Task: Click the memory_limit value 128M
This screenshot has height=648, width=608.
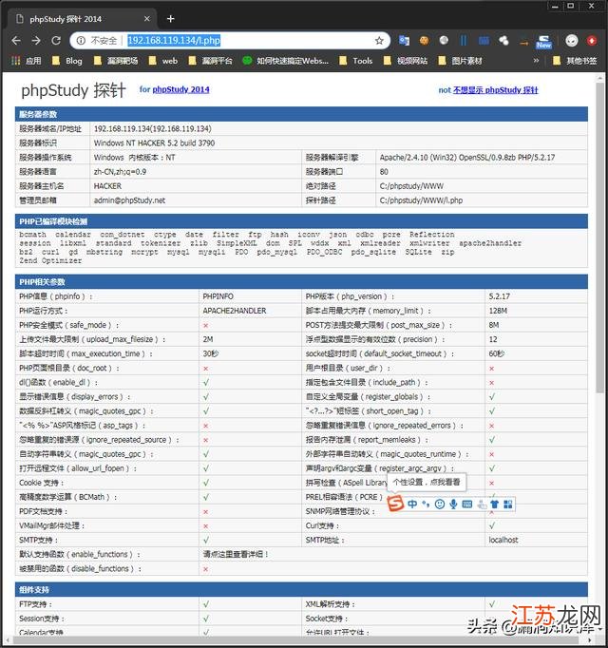Action: (x=498, y=311)
